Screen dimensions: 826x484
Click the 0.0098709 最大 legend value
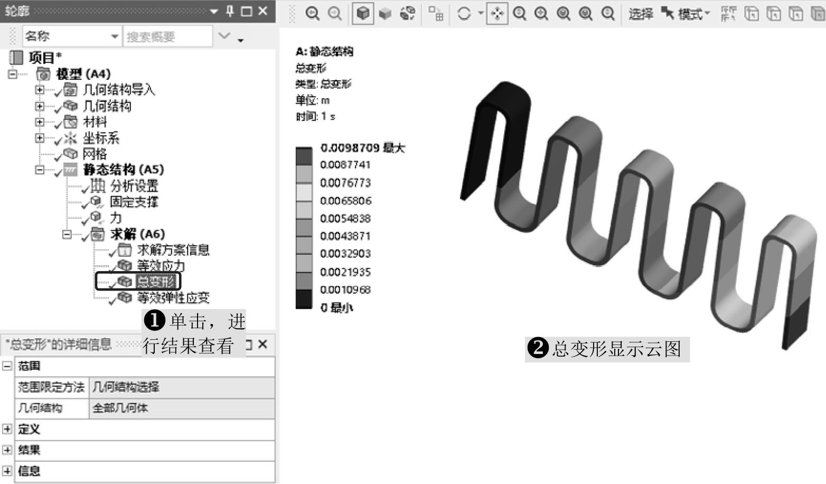click(x=362, y=148)
